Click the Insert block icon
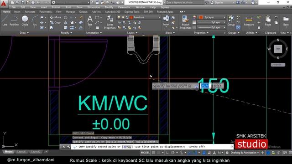The width and height of the screenshot is (292, 164). (166, 20)
